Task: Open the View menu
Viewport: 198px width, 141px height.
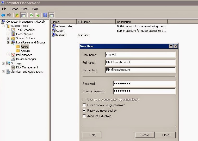Action: click(x=25, y=9)
